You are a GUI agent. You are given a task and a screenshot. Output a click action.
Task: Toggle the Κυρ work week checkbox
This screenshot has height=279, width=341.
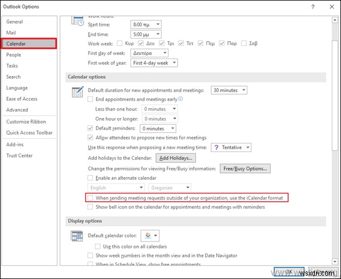pos(120,43)
